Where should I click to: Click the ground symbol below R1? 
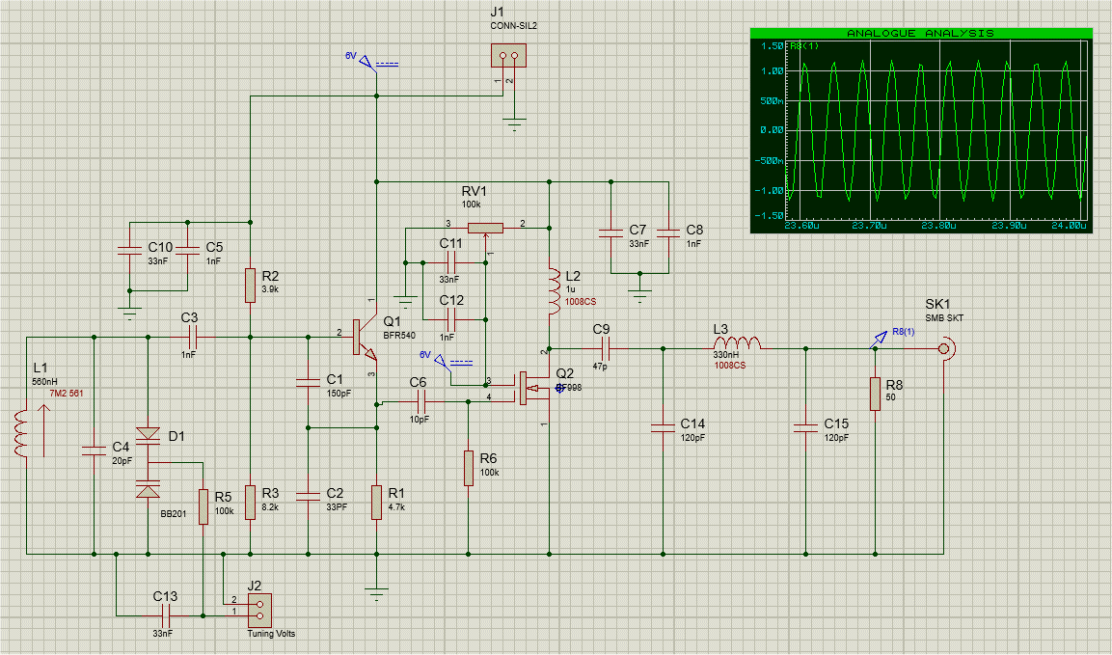click(376, 594)
